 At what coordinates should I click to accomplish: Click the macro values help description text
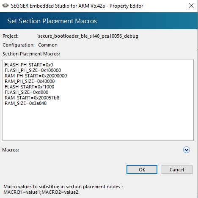pyautogui.click(x=63, y=189)
